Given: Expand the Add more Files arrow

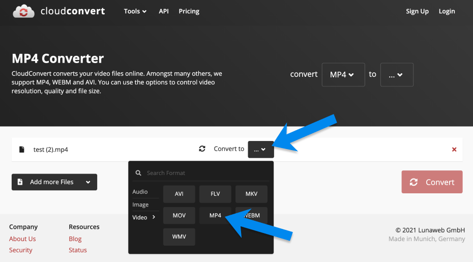Looking at the screenshot, I should tap(88, 182).
